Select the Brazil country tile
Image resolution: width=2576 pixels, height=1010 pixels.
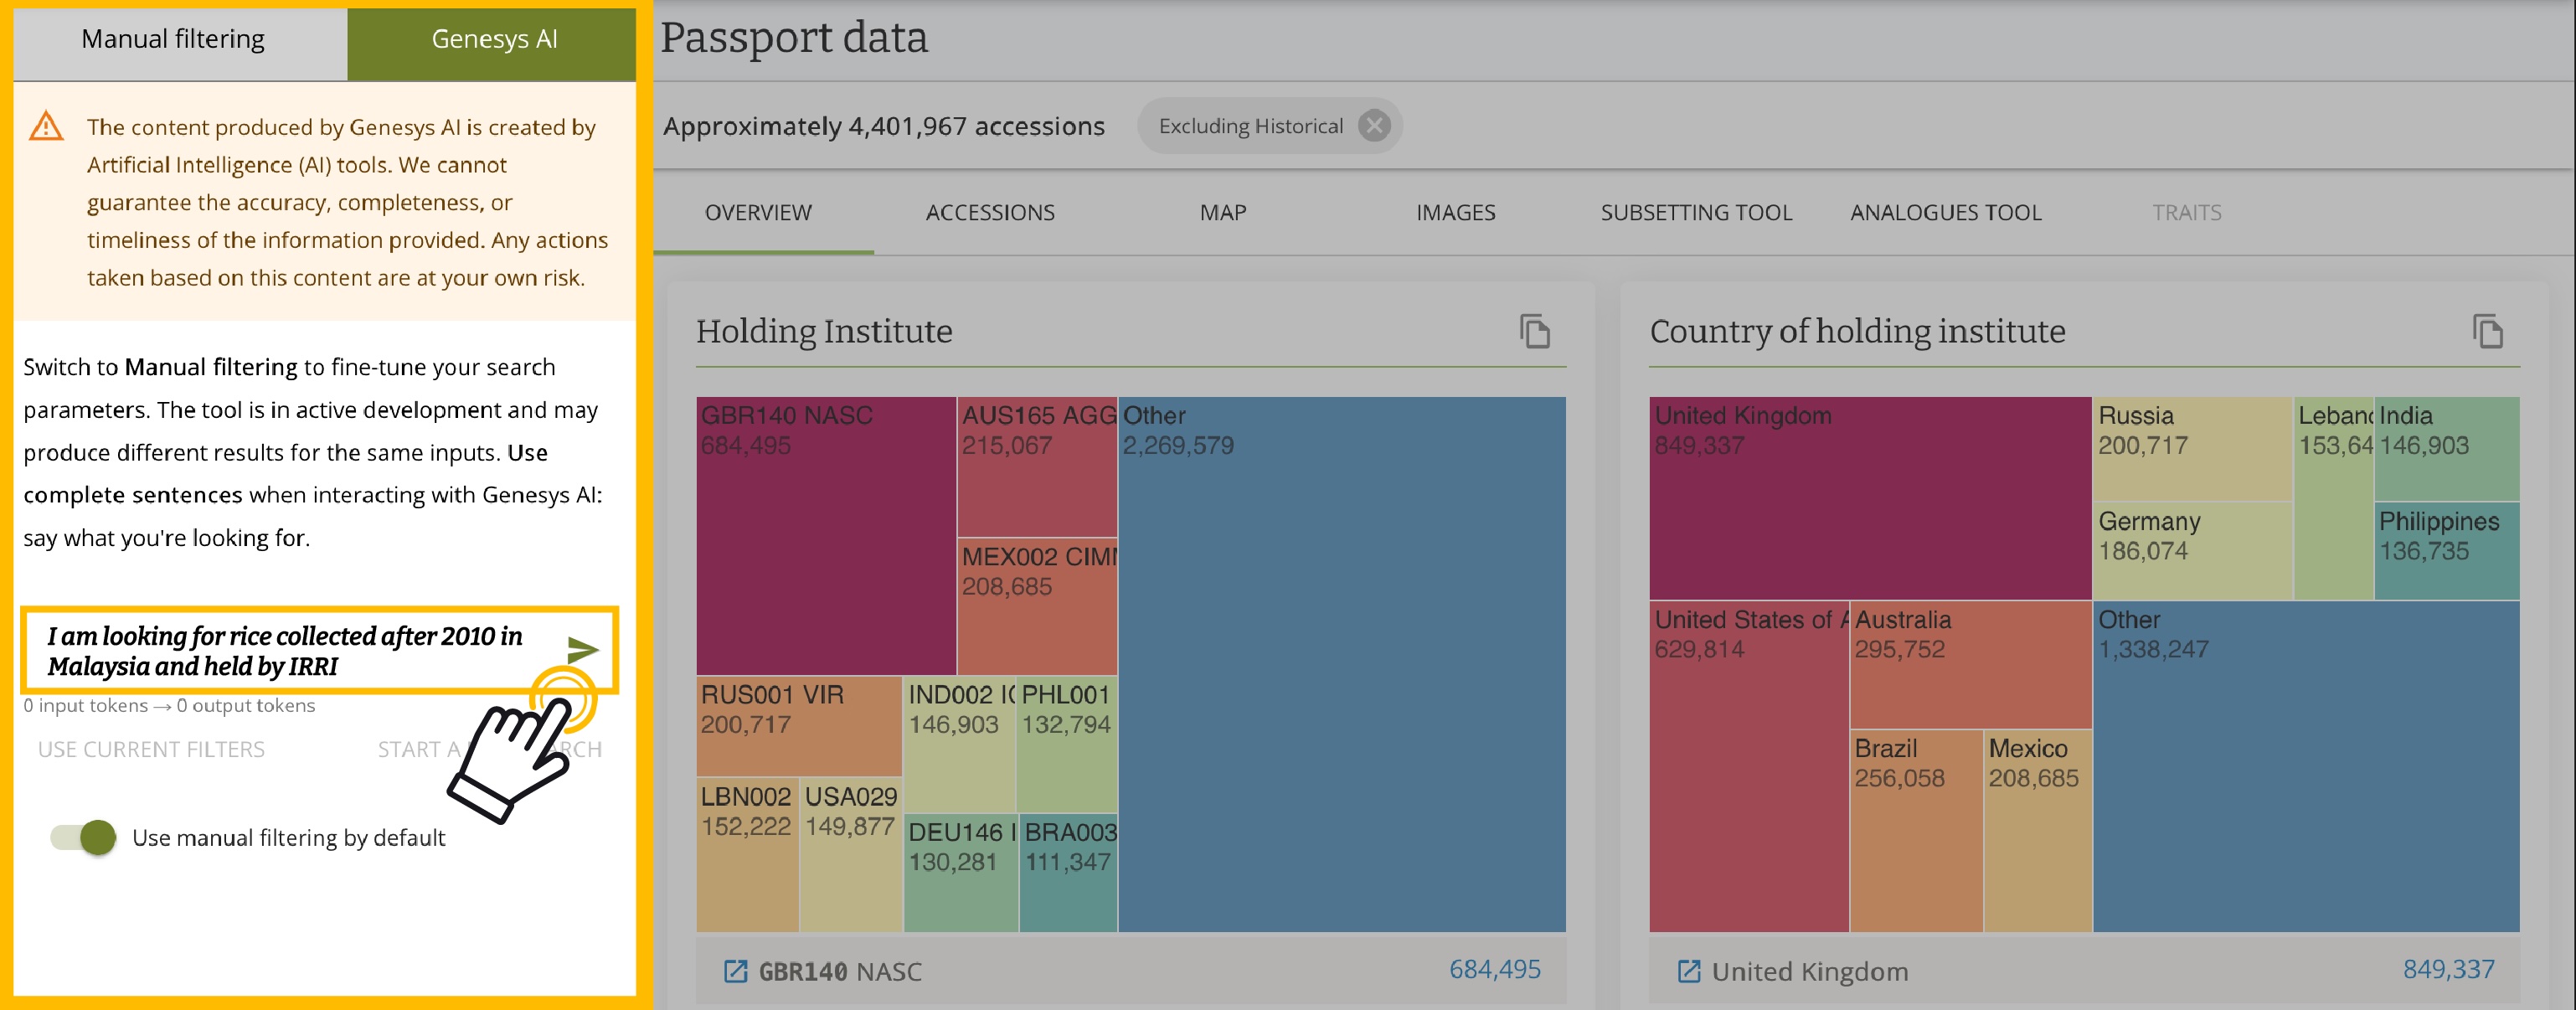pyautogui.click(x=1916, y=831)
